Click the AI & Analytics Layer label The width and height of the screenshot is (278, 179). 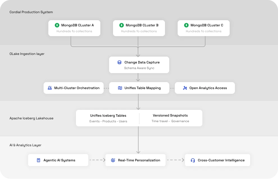pos(25,145)
